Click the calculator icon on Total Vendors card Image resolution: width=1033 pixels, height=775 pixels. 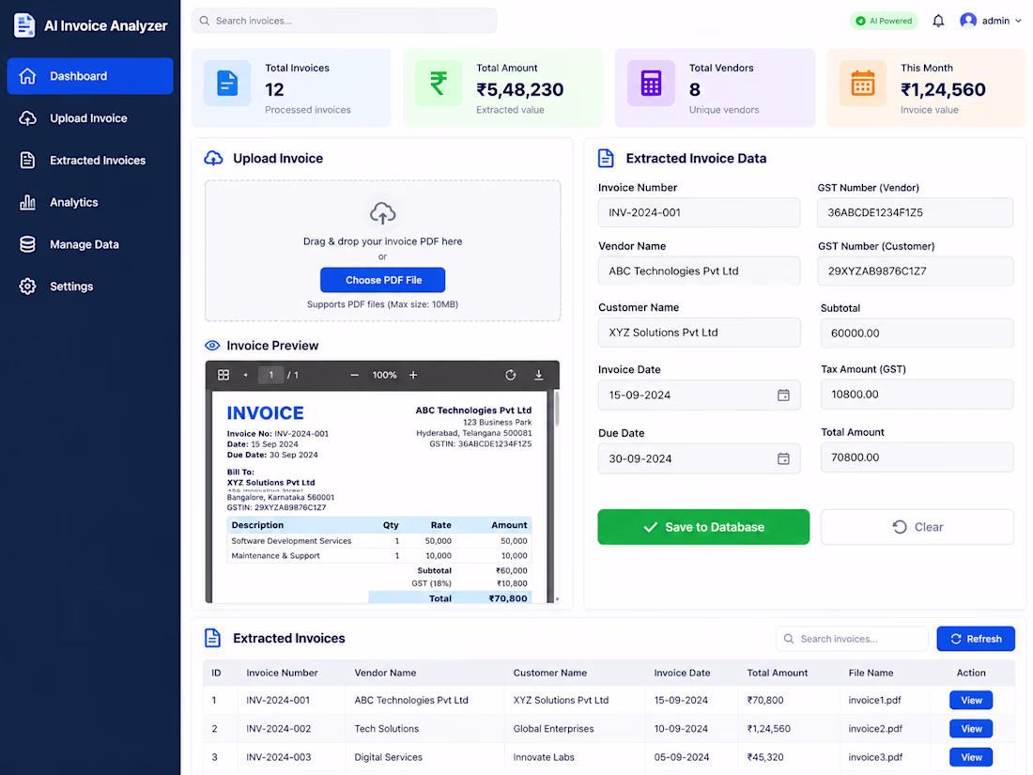click(x=651, y=84)
